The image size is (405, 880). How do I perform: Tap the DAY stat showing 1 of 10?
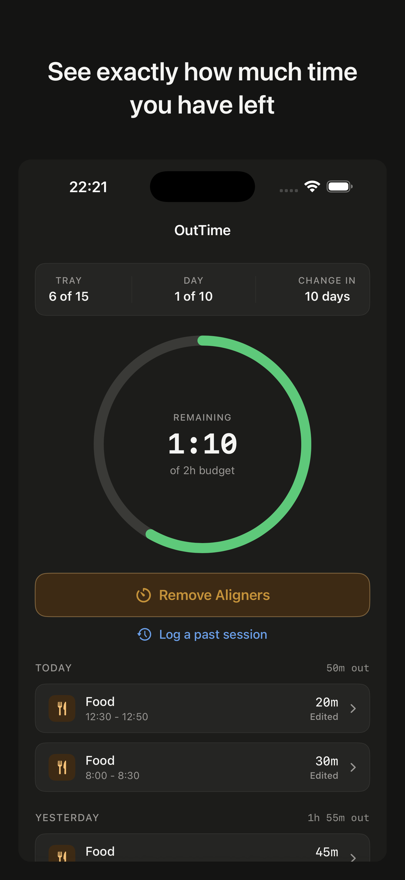pyautogui.click(x=193, y=289)
